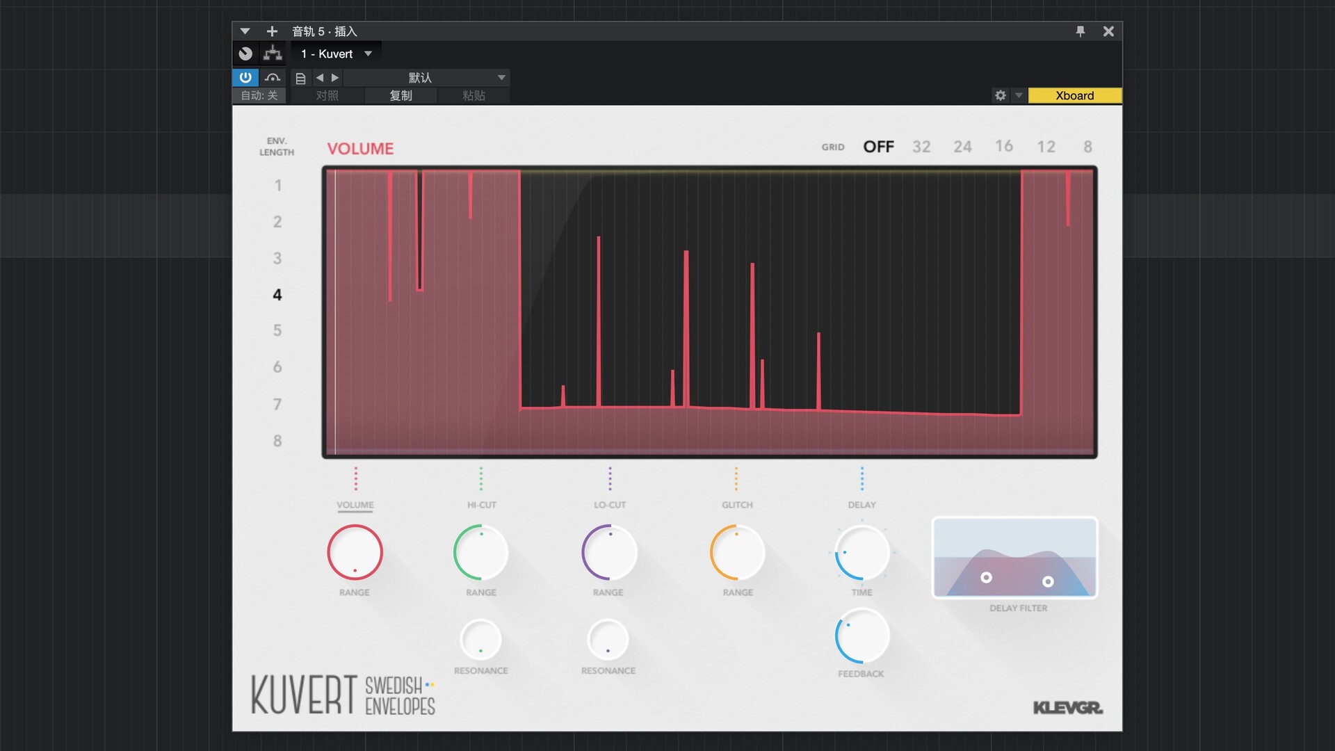Click the 粘贴 paste button

click(474, 95)
